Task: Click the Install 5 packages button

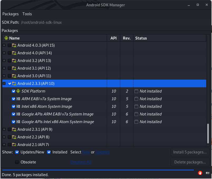Action: pos(190,152)
